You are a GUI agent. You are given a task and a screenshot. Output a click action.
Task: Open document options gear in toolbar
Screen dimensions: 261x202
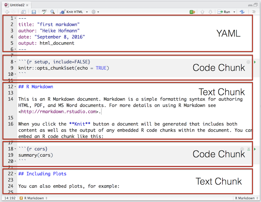tap(94, 12)
